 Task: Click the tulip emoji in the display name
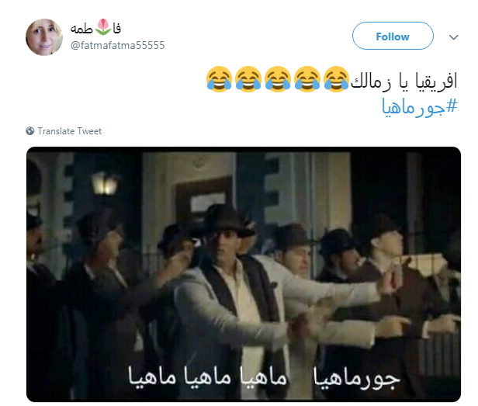pyautogui.click(x=102, y=27)
